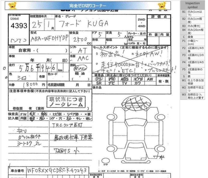This screenshot has width=208, height=178.
Task: Click the 現状車につきノークレーム stamp
Action: (x=66, y=102)
